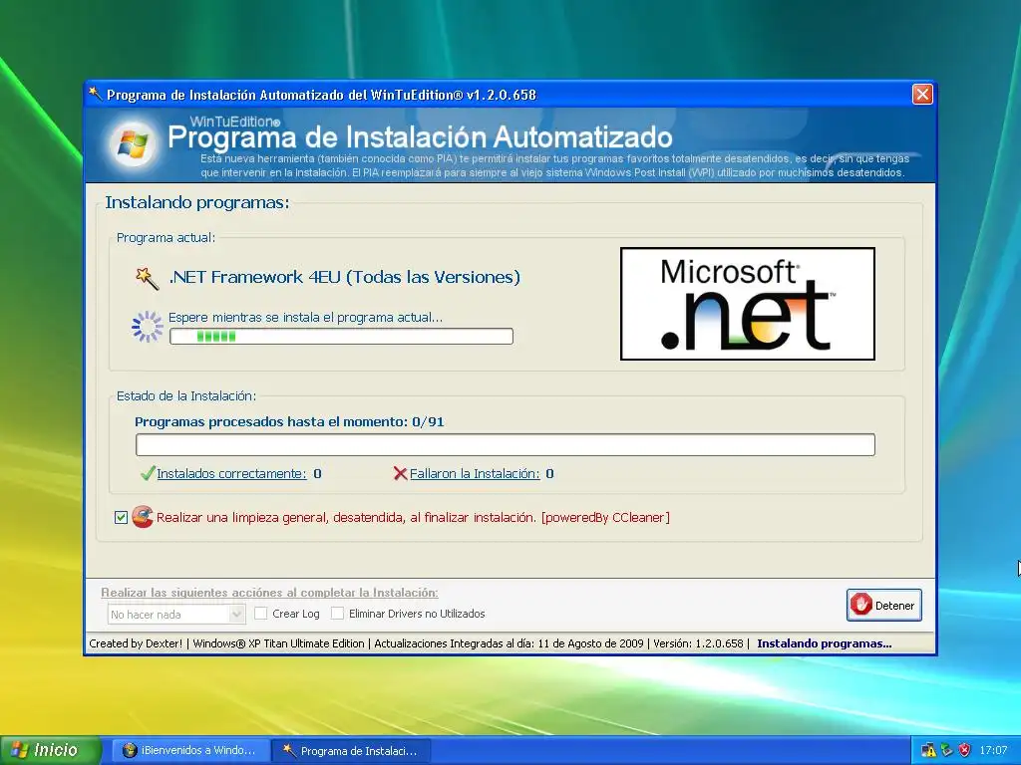Click the current program progress bar
The height and width of the screenshot is (765, 1021).
coord(341,337)
